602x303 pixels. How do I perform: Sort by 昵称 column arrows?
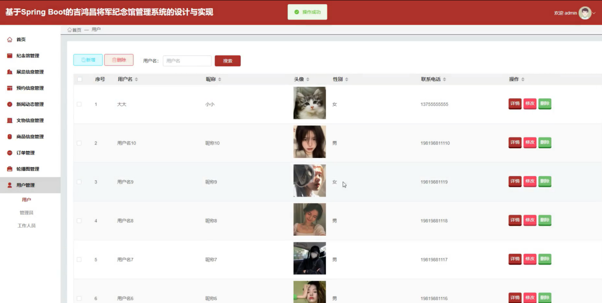pyautogui.click(x=220, y=79)
